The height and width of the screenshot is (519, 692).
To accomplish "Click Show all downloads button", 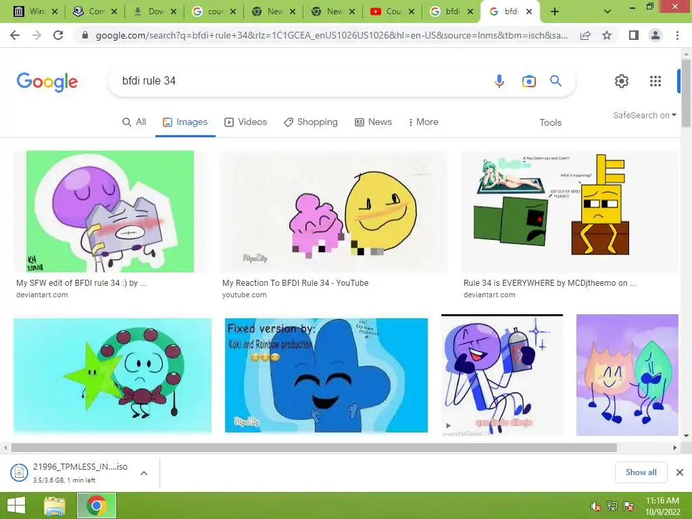I will click(641, 472).
